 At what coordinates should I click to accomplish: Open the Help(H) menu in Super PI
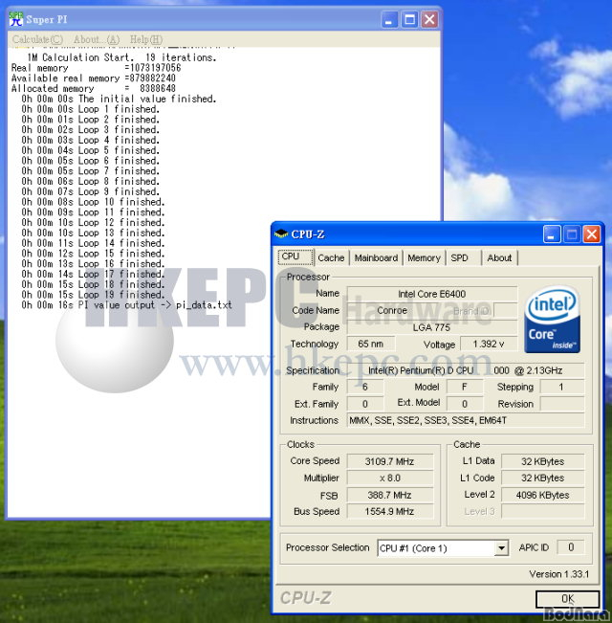146,40
